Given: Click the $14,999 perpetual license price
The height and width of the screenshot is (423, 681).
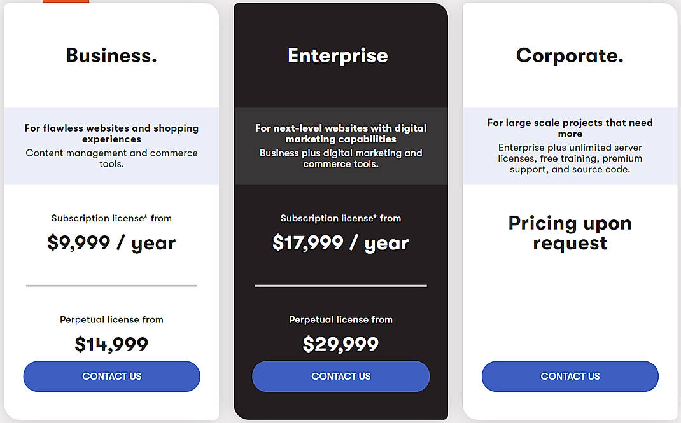Looking at the screenshot, I should 111,344.
